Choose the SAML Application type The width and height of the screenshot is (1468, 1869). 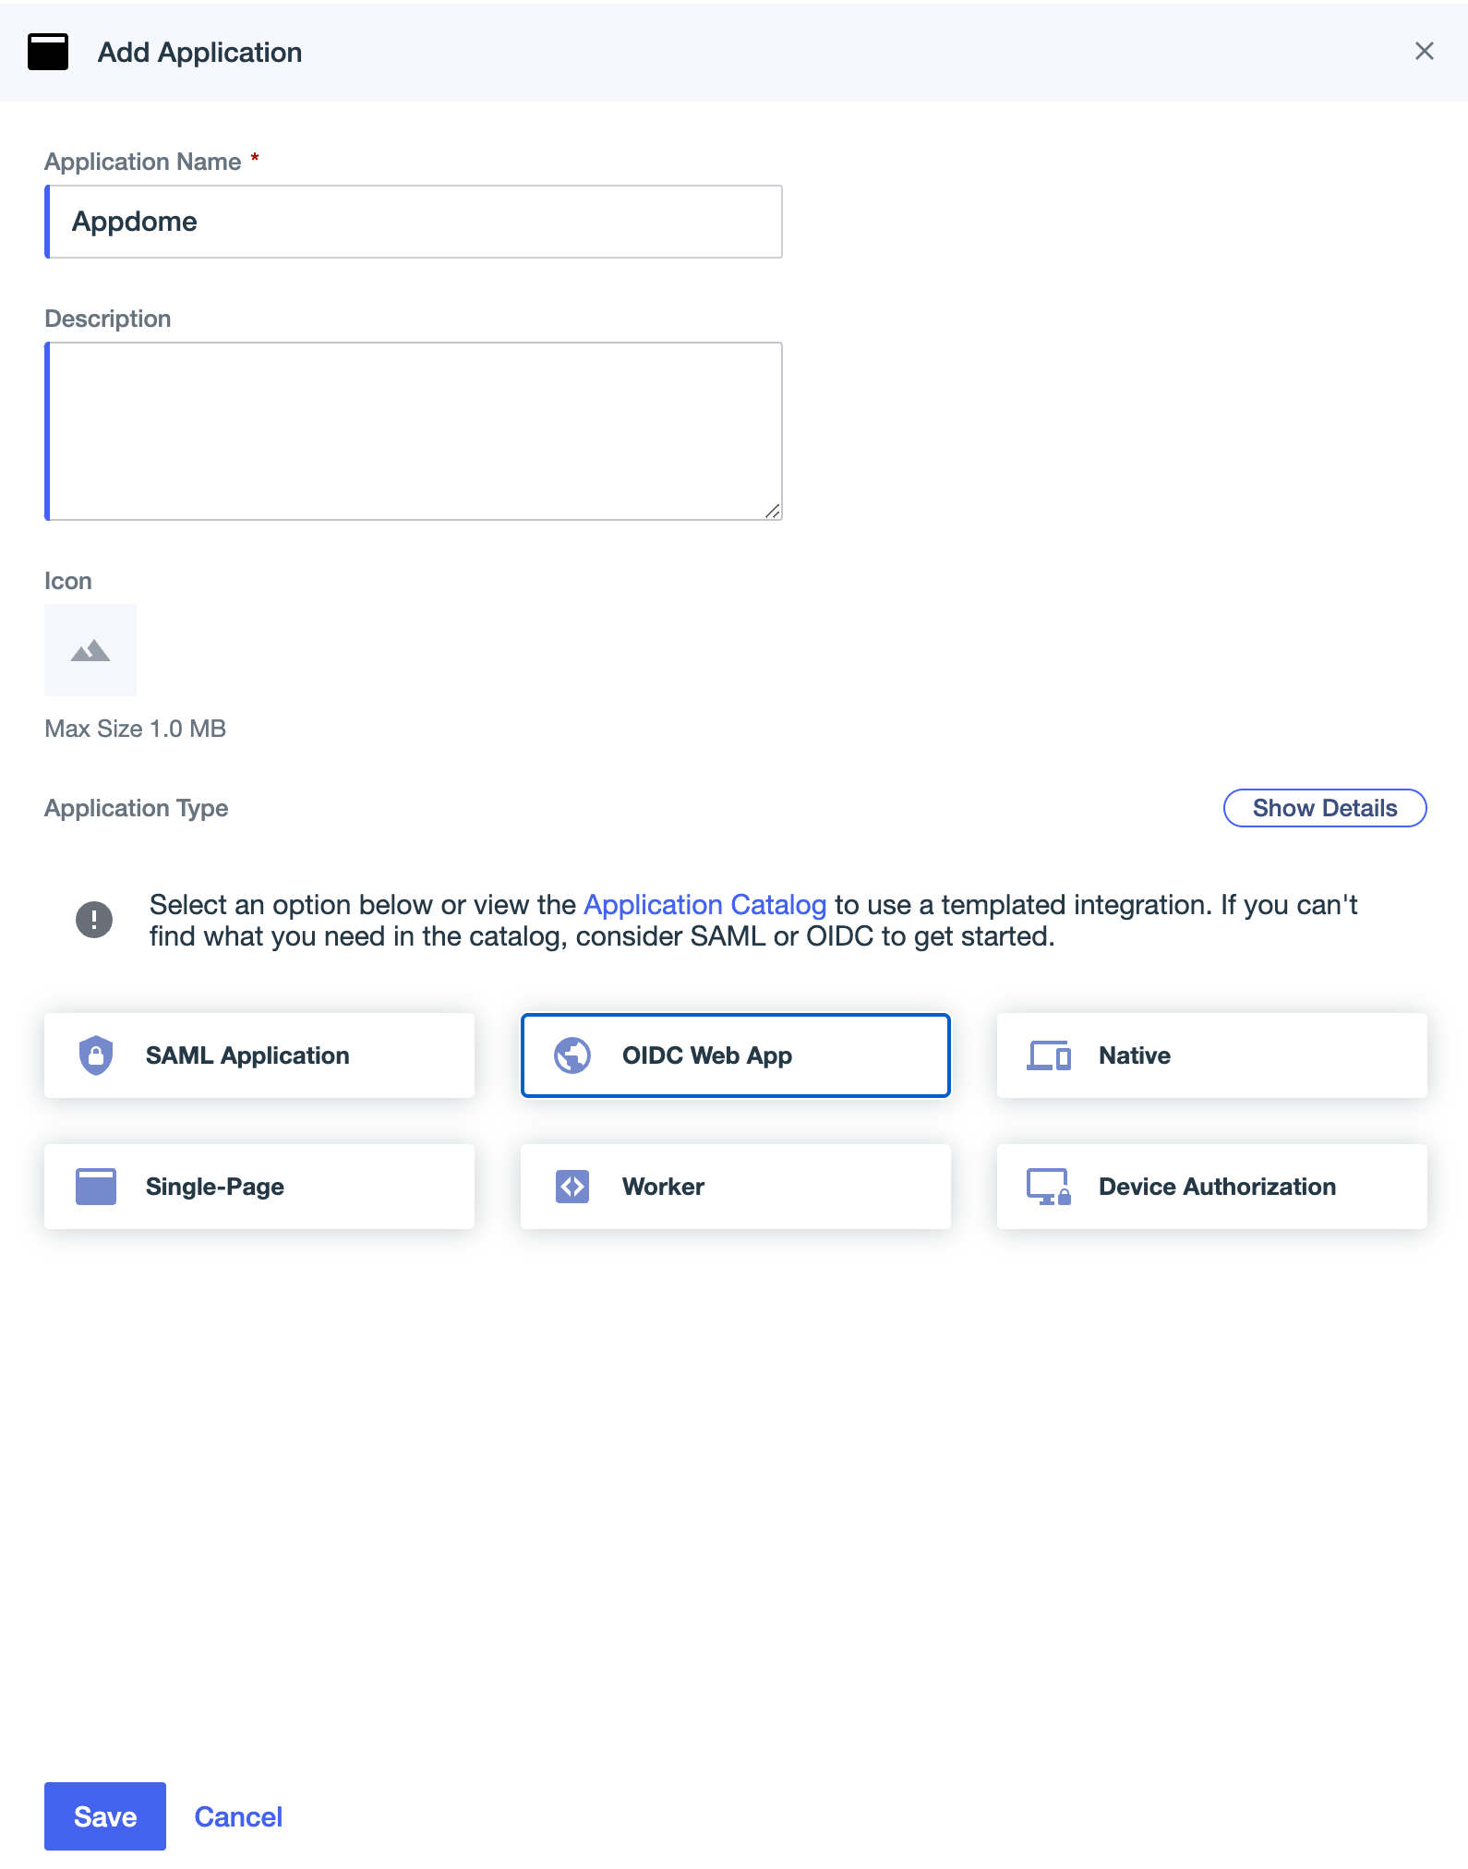pyautogui.click(x=259, y=1055)
